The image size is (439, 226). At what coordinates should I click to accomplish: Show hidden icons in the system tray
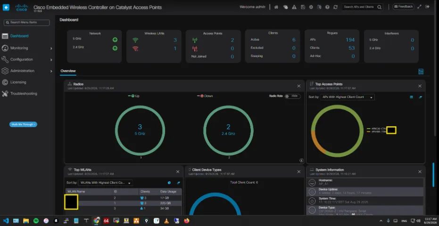coord(381,221)
